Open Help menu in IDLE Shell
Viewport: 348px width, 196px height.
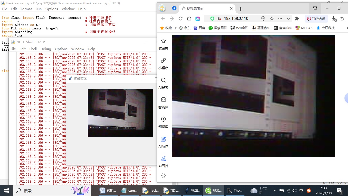(x=91, y=49)
